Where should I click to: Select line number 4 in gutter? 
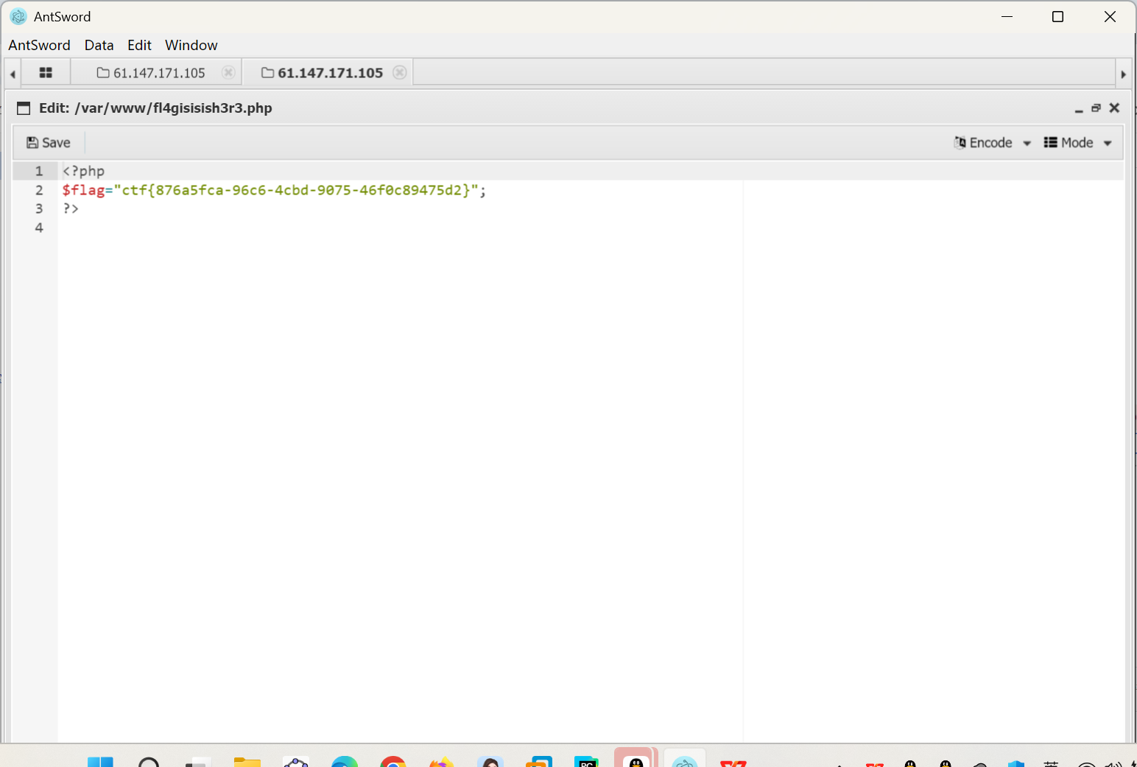(39, 228)
